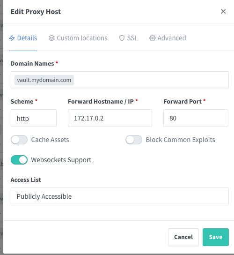
Task: Select the SSL tab text
Action: tap(132, 38)
